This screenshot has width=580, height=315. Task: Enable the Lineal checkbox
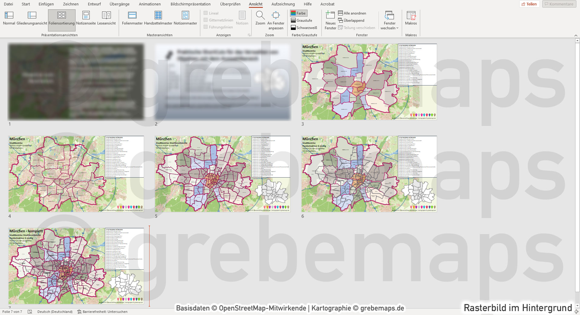click(206, 13)
